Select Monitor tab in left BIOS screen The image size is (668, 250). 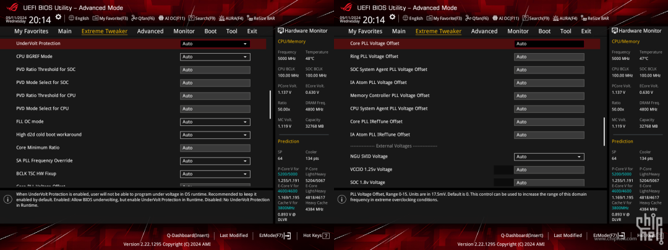pos(184,31)
